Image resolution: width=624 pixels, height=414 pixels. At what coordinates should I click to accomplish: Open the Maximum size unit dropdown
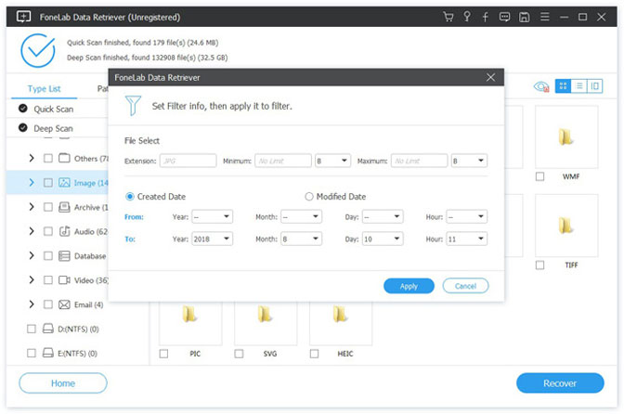[x=469, y=161]
